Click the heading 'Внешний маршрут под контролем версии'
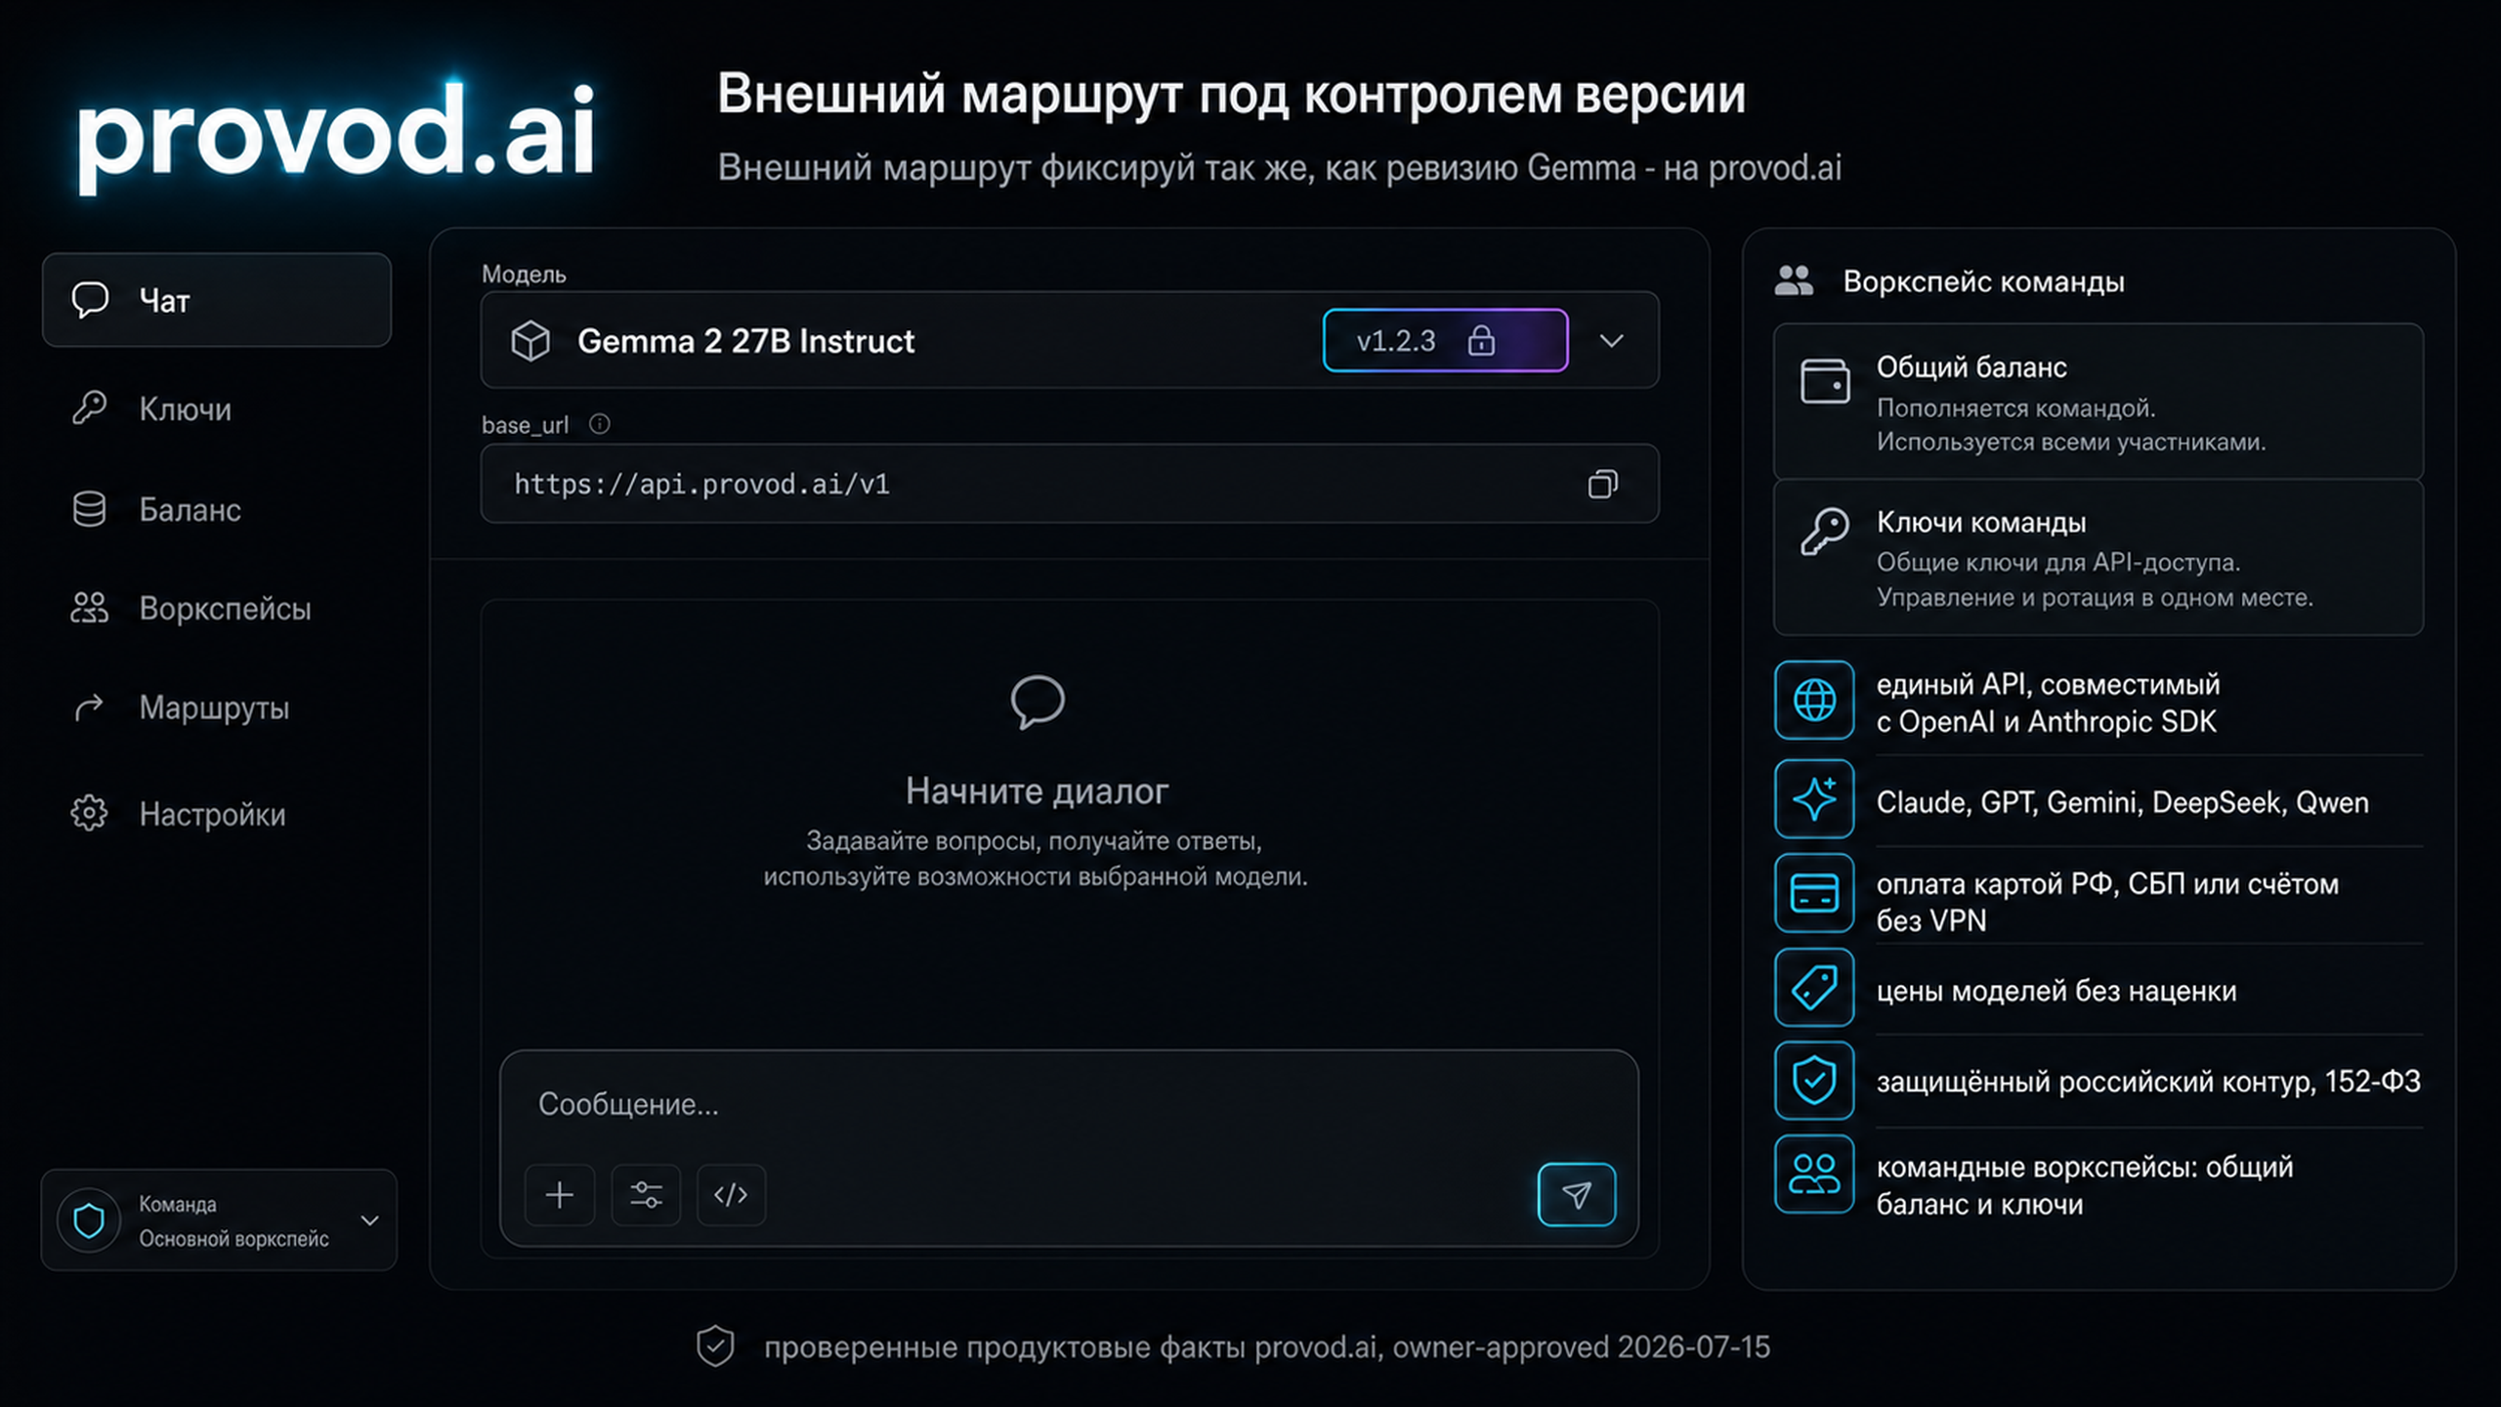2501x1407 pixels. 1231,95
